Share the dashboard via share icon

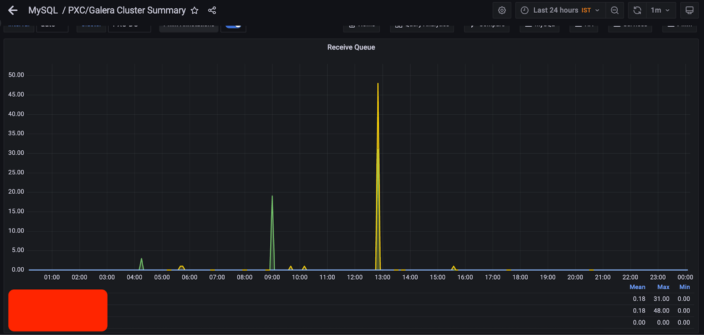212,10
